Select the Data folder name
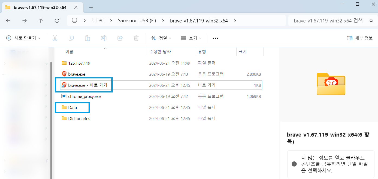Image resolution: width=378 pixels, height=179 pixels. [x=73, y=107]
